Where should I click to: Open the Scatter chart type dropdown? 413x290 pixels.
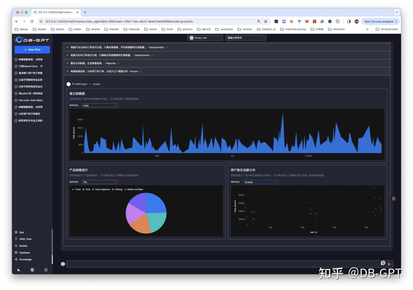point(261,182)
